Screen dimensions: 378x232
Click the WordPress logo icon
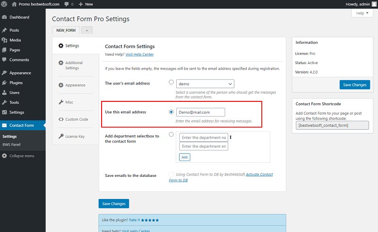click(x=4, y=4)
